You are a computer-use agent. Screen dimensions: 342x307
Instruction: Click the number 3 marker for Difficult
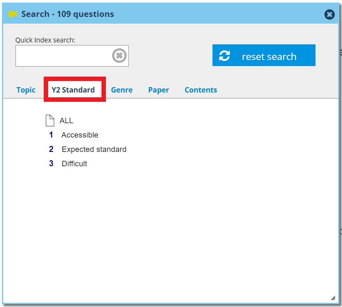(x=51, y=164)
